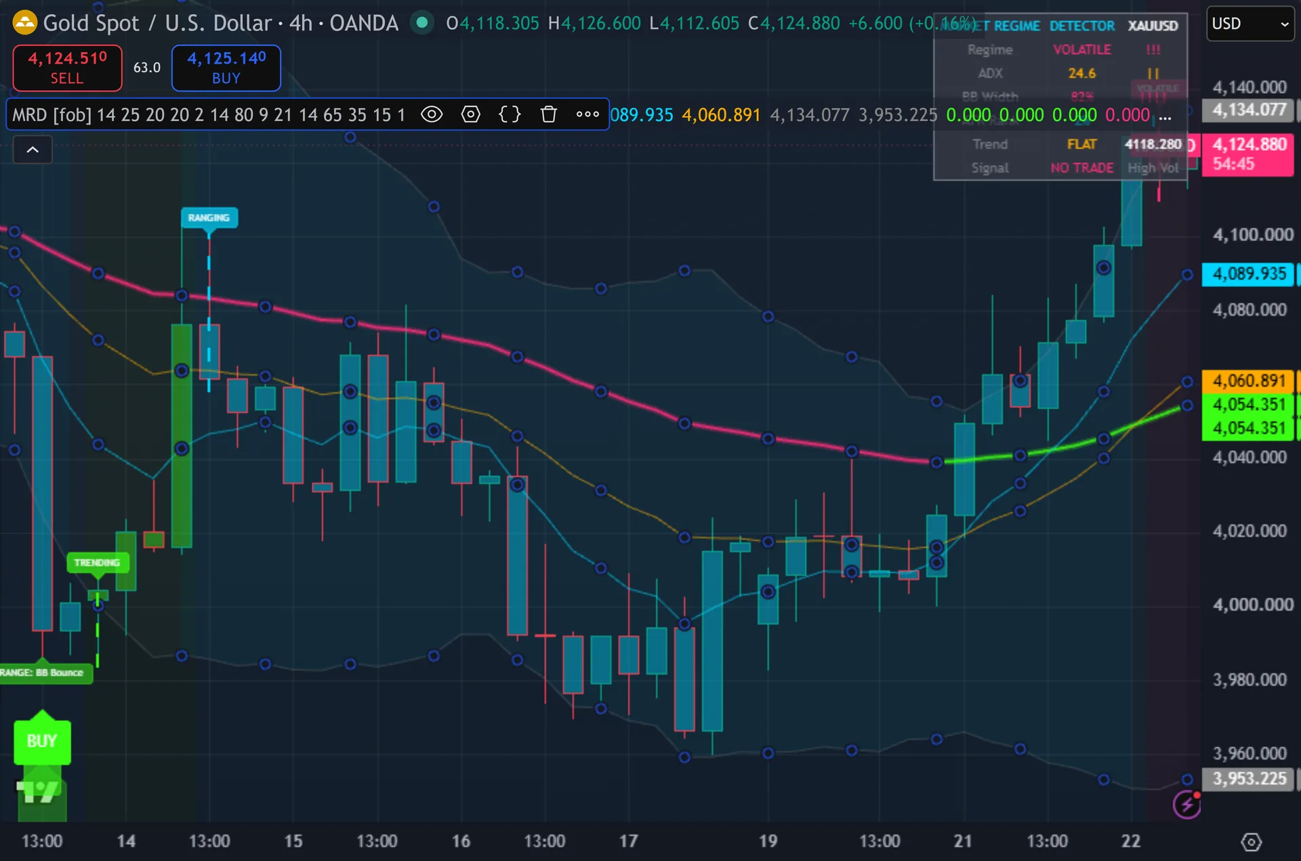Toggle MRD indicator visibility eye icon

(x=432, y=114)
